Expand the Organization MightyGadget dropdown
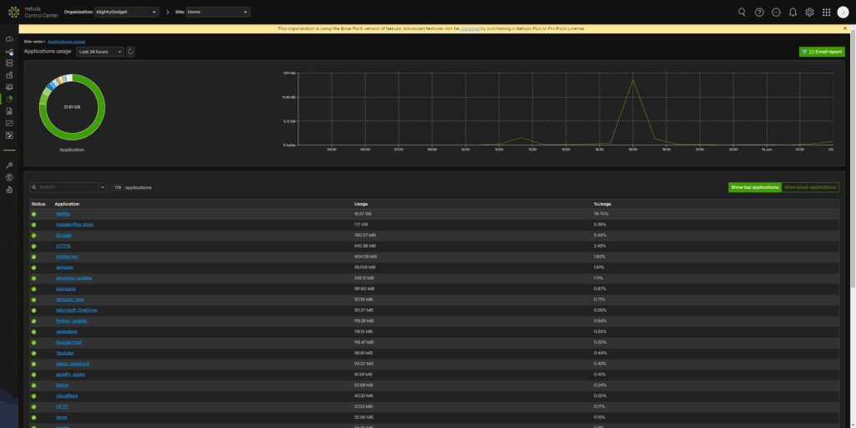856x428 pixels. pyautogui.click(x=127, y=13)
